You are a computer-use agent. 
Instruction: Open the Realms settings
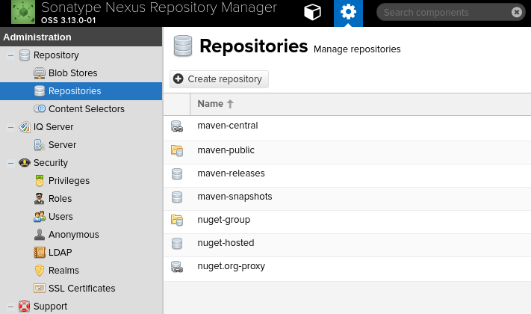[x=63, y=271]
